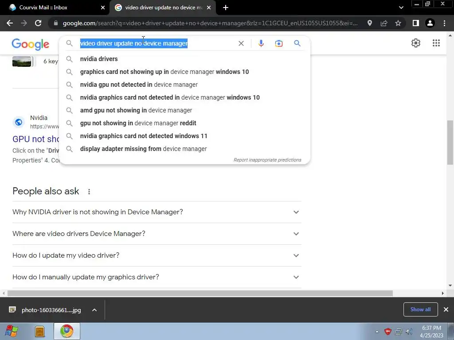Open Windows Start menu
The image size is (454, 340).
(x=12, y=331)
